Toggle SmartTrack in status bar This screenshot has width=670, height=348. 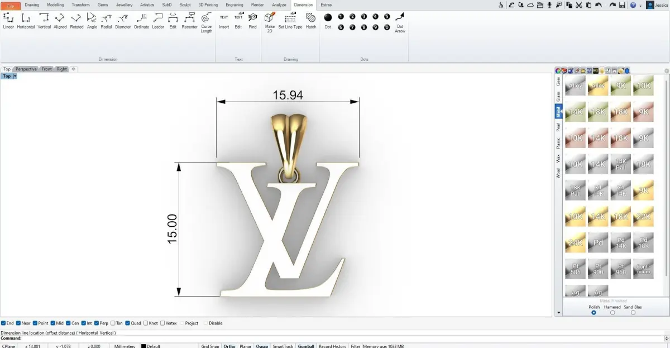pyautogui.click(x=283, y=346)
